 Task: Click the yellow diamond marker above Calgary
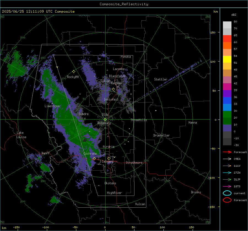click(x=109, y=158)
